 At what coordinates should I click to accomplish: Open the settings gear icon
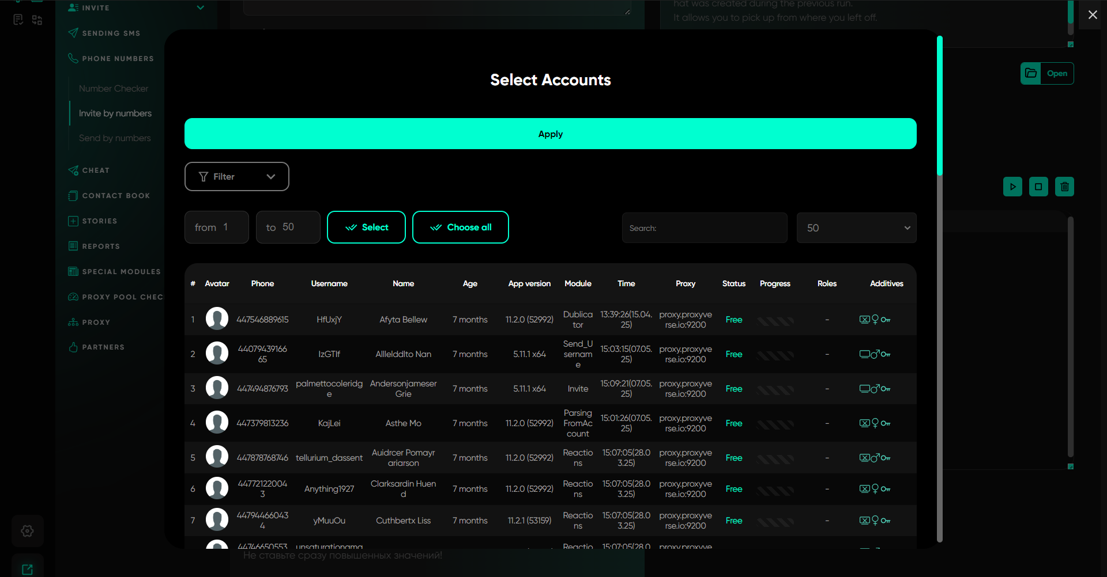pyautogui.click(x=27, y=531)
